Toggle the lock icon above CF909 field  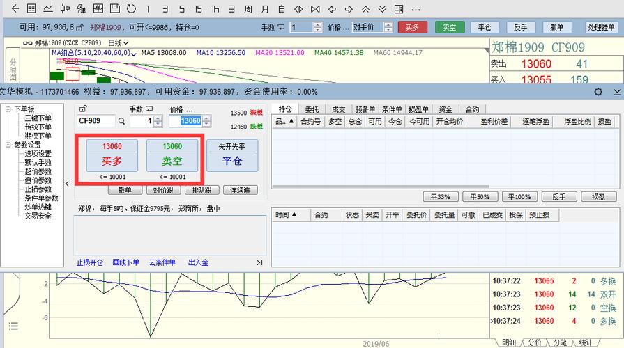[x=83, y=109]
